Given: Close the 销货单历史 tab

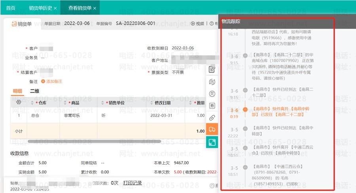Looking at the screenshot, I should coord(55,8).
